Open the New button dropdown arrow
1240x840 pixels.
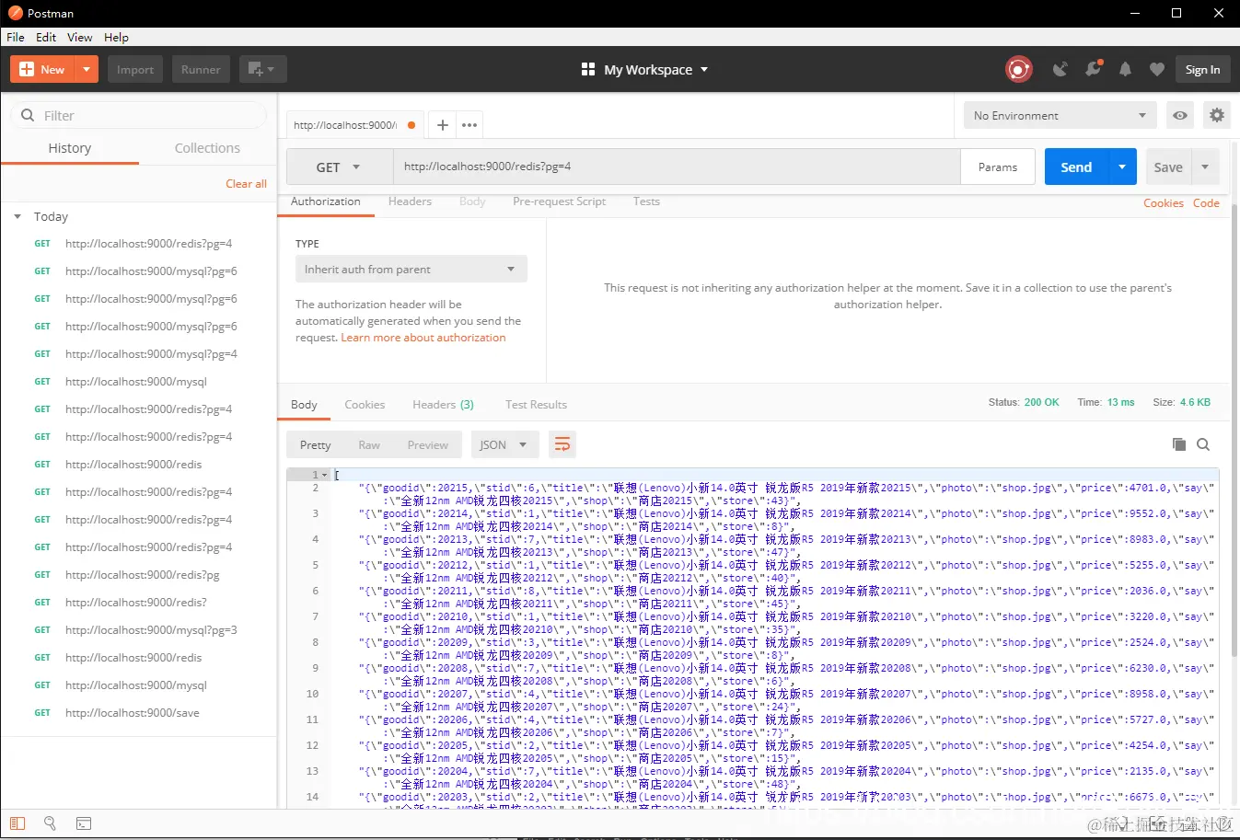(x=87, y=70)
